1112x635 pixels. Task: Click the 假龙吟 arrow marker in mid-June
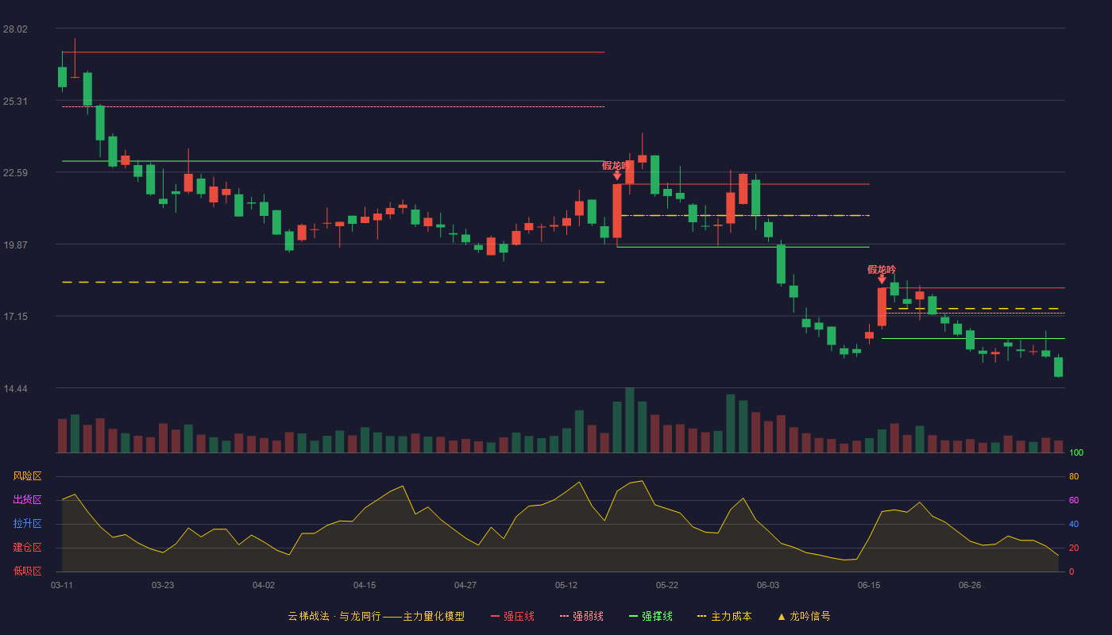tap(882, 279)
